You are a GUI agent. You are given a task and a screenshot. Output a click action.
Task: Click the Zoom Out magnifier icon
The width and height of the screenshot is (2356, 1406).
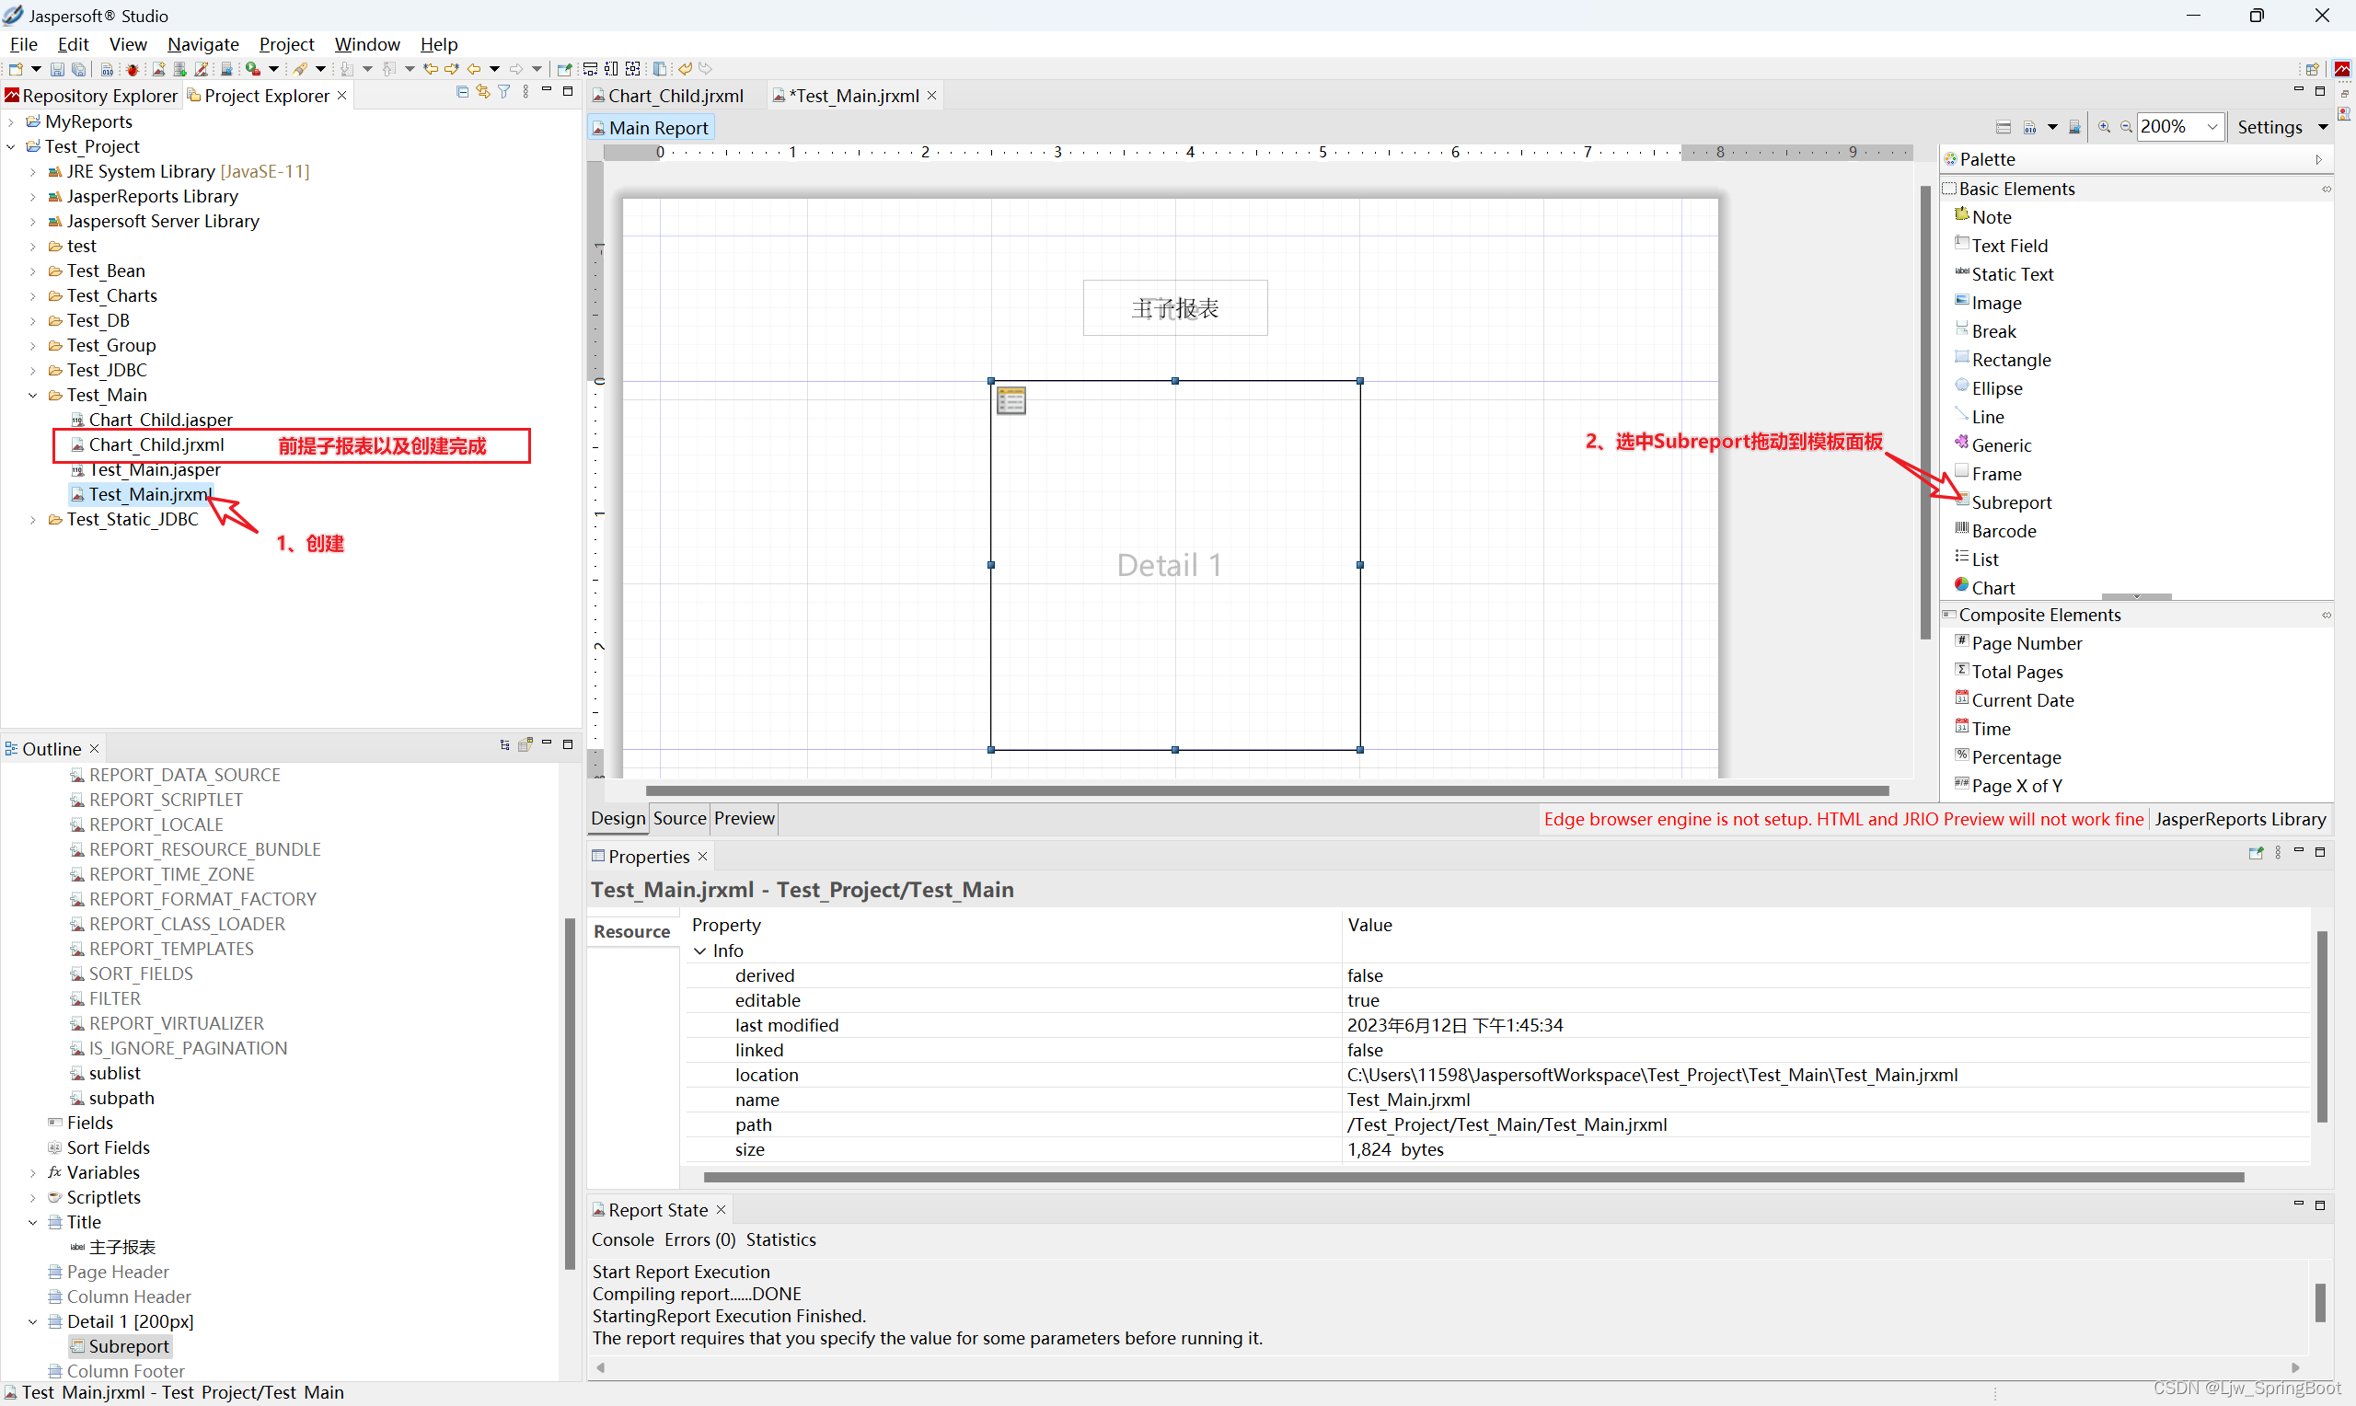click(x=2126, y=127)
